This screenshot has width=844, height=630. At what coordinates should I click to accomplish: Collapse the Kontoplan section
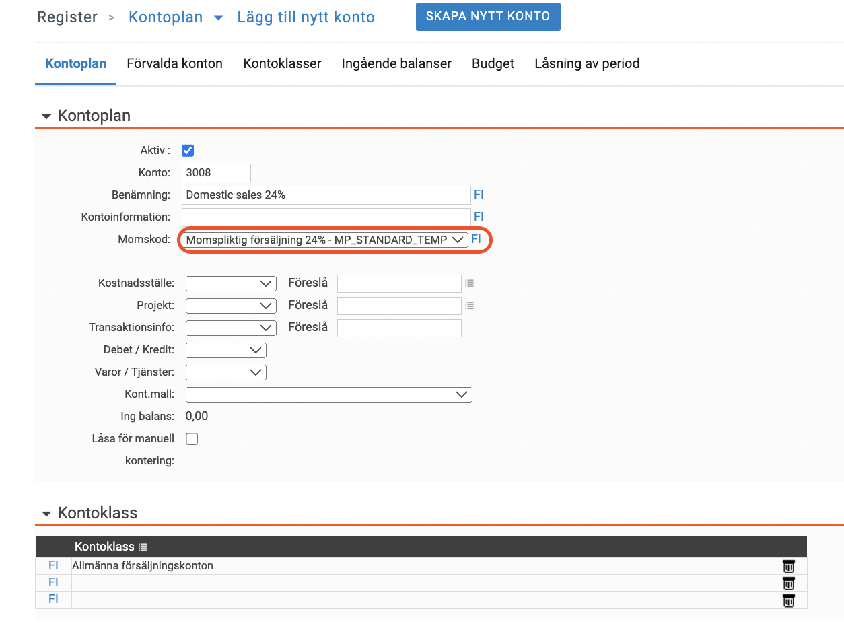coord(46,116)
